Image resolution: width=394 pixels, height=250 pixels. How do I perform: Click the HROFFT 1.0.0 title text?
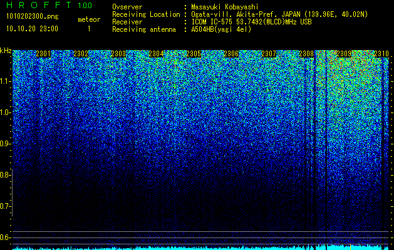pyautogui.click(x=49, y=5)
